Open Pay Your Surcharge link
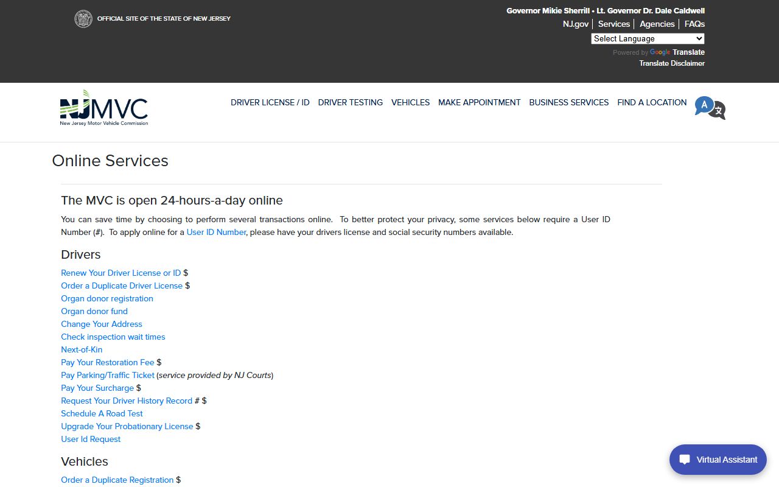The height and width of the screenshot is (487, 779). [97, 388]
